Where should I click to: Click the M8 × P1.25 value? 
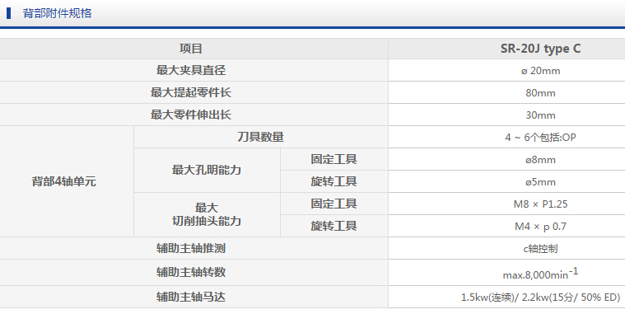coord(540,204)
